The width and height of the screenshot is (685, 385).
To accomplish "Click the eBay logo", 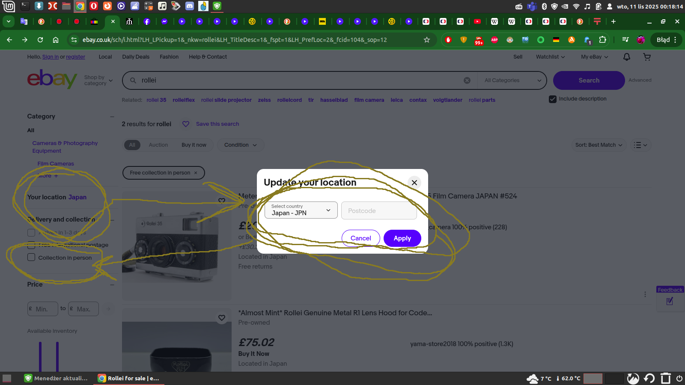I will click(x=52, y=80).
